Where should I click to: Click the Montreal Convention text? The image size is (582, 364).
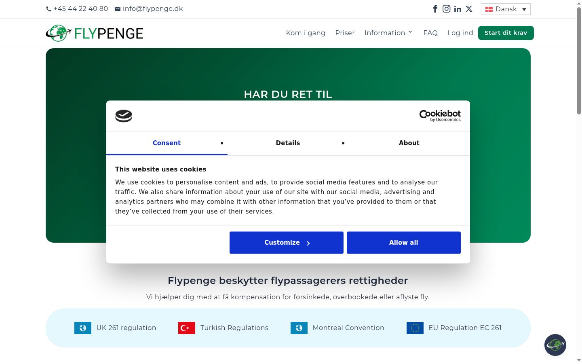(x=348, y=328)
